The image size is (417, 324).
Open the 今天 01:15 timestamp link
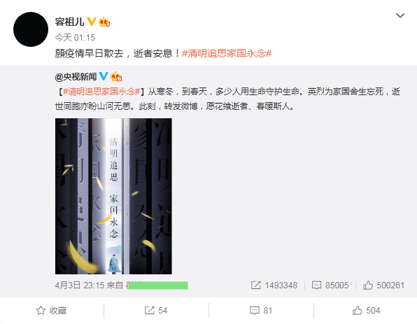tap(75, 38)
